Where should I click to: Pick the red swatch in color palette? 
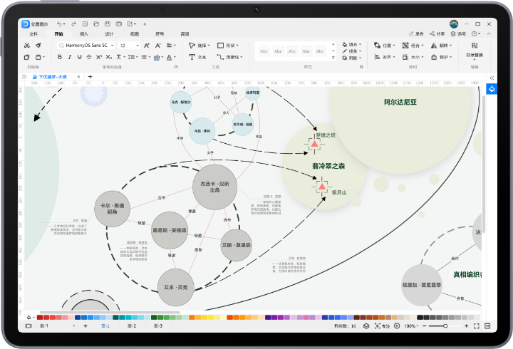click(x=40, y=317)
